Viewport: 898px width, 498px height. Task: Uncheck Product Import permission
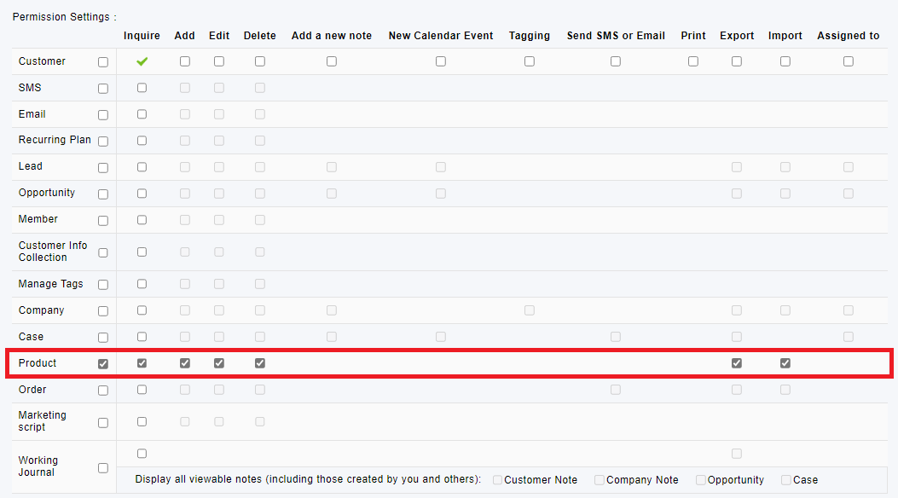(785, 363)
